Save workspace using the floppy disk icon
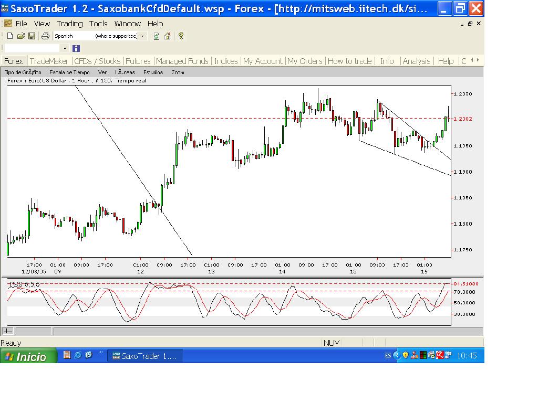The height and width of the screenshot is (403, 538). click(x=32, y=36)
